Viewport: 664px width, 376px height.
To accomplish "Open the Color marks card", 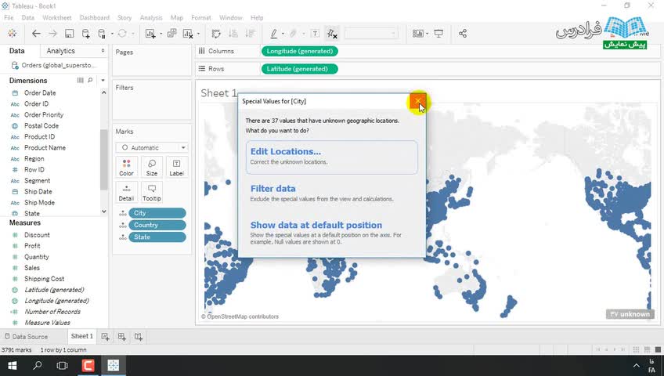I will click(126, 168).
